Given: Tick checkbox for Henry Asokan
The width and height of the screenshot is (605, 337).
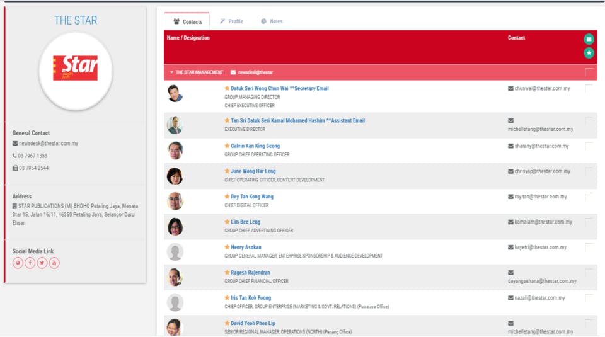Looking at the screenshot, I should 589,248.
